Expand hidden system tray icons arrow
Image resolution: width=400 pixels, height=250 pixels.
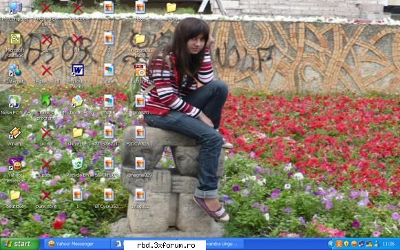[330, 244]
